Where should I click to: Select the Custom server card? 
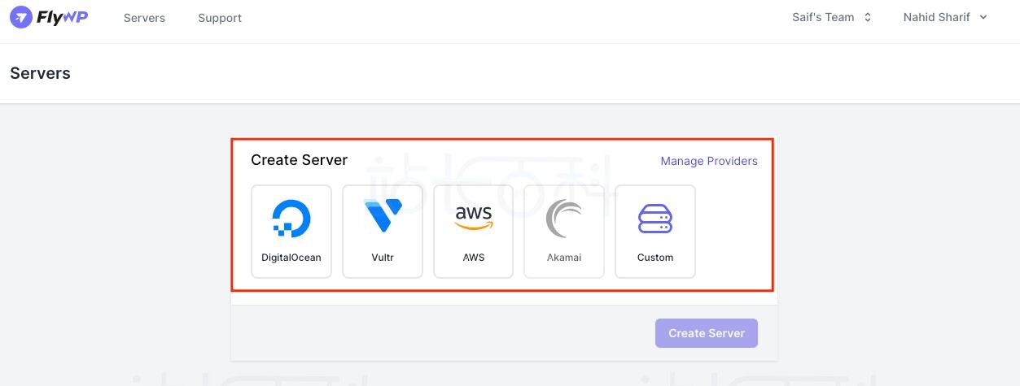(x=655, y=232)
